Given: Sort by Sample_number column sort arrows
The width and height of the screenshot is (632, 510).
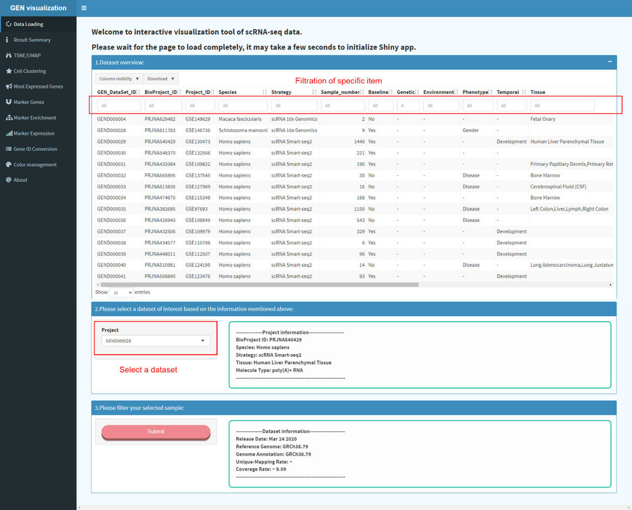Looking at the screenshot, I should point(362,92).
